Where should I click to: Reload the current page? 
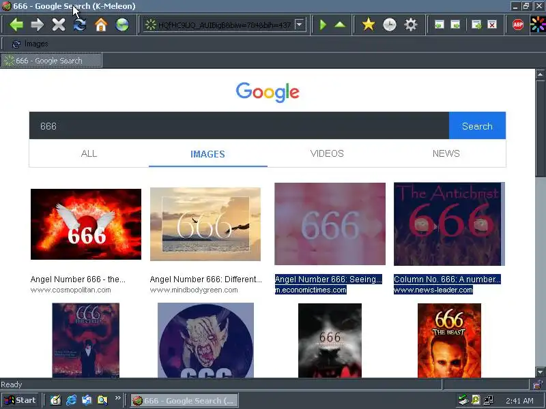pos(80,25)
